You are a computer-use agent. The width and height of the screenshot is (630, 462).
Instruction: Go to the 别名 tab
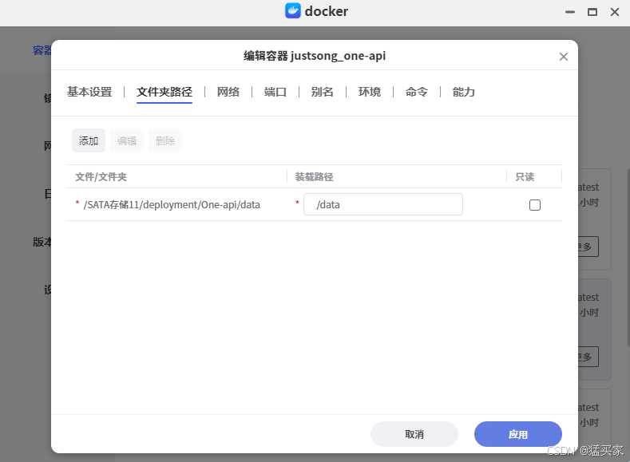pyautogui.click(x=323, y=92)
